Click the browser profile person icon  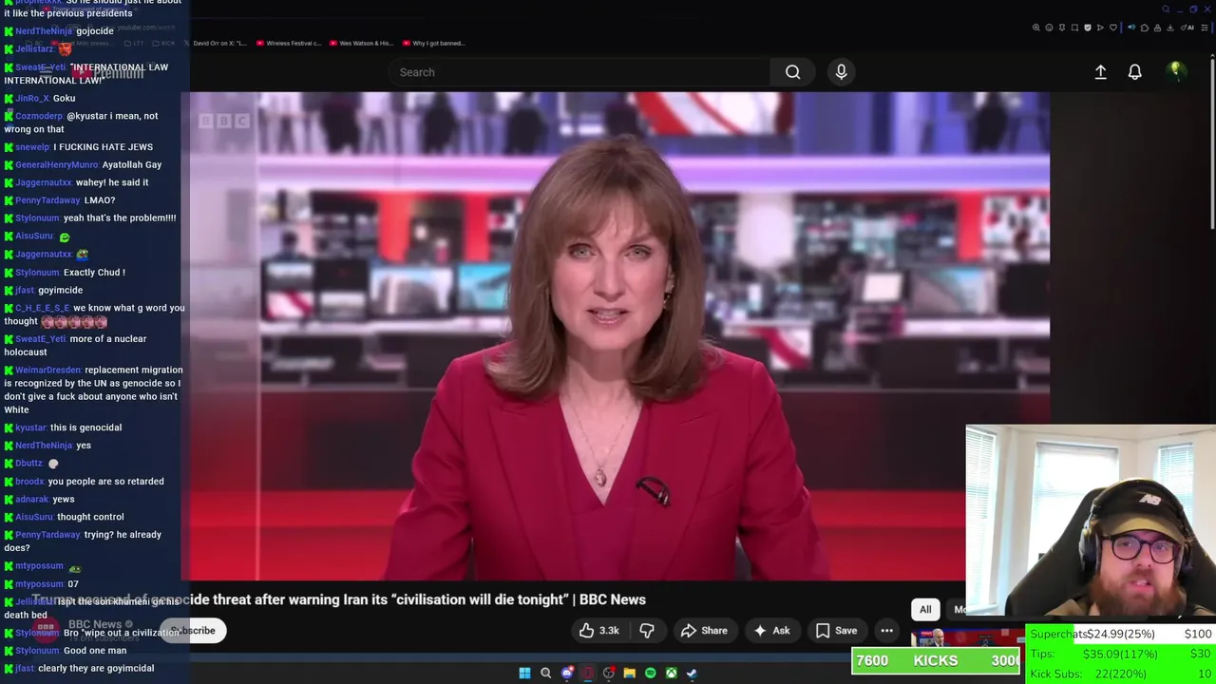(x=1157, y=28)
